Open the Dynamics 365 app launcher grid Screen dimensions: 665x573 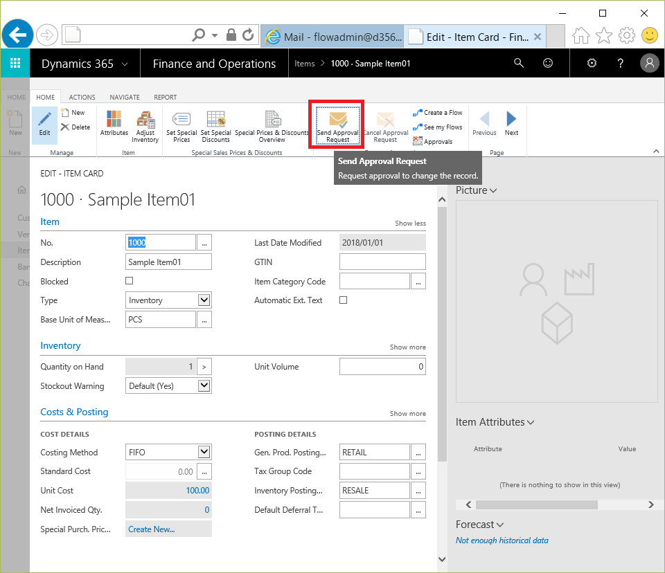tap(15, 63)
